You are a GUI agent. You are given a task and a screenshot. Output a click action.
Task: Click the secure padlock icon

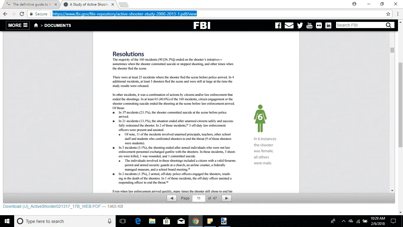pyautogui.click(x=32, y=14)
